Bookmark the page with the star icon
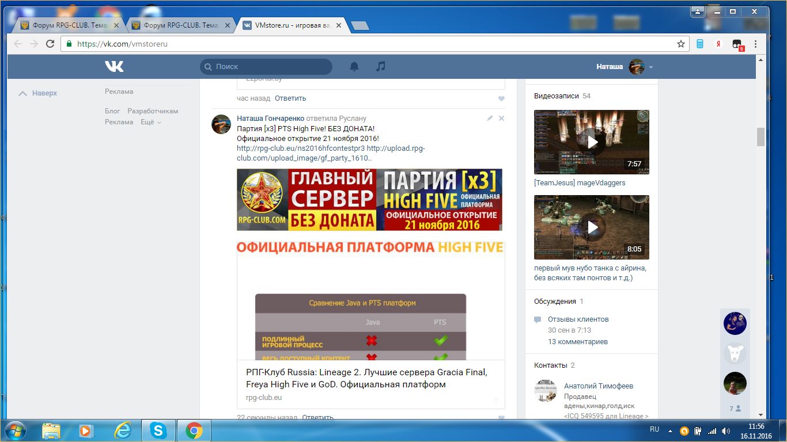The height and width of the screenshot is (442, 787). coord(681,44)
